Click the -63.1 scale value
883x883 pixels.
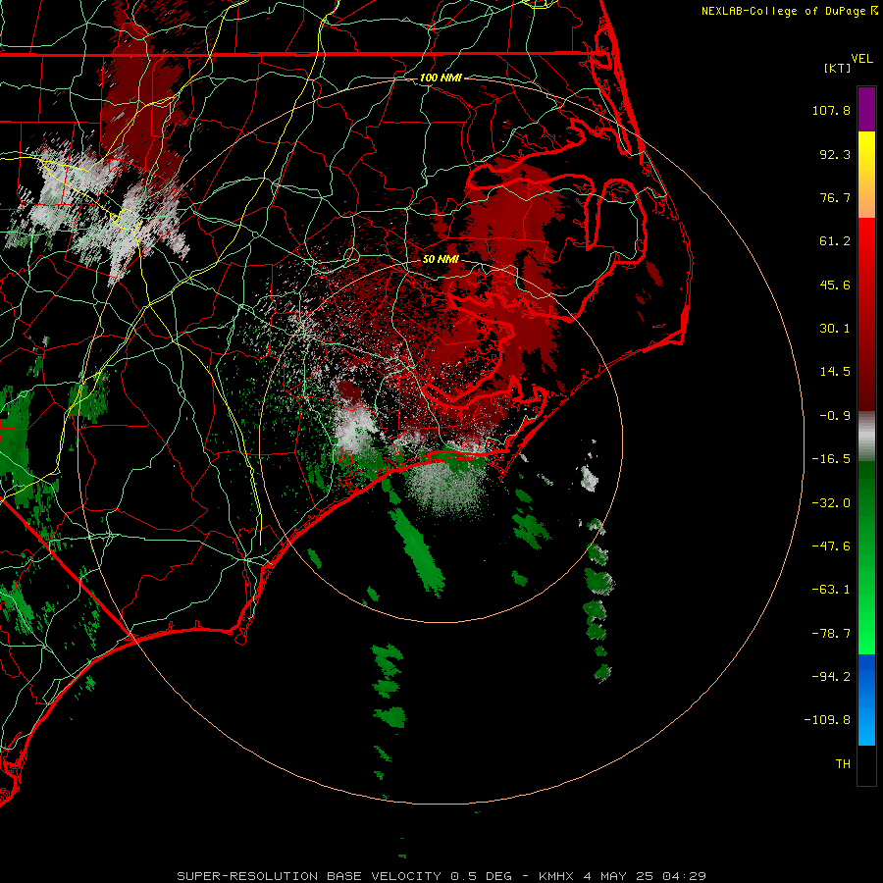click(x=831, y=590)
